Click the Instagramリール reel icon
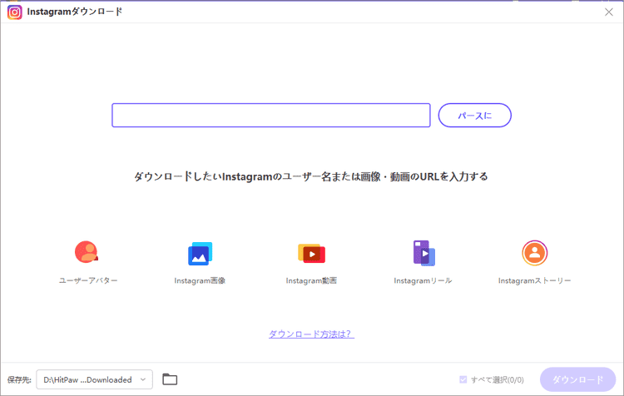 point(423,253)
